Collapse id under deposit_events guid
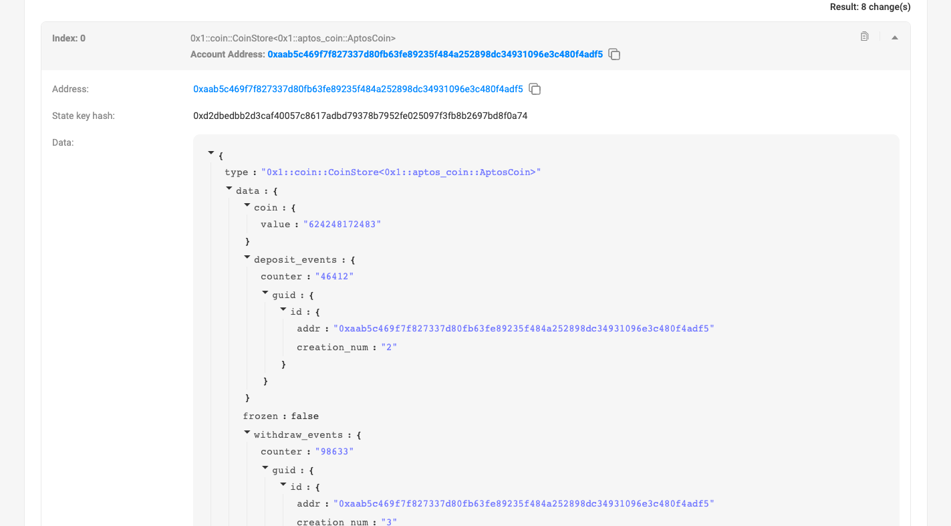This screenshot has height=526, width=951. 283,310
